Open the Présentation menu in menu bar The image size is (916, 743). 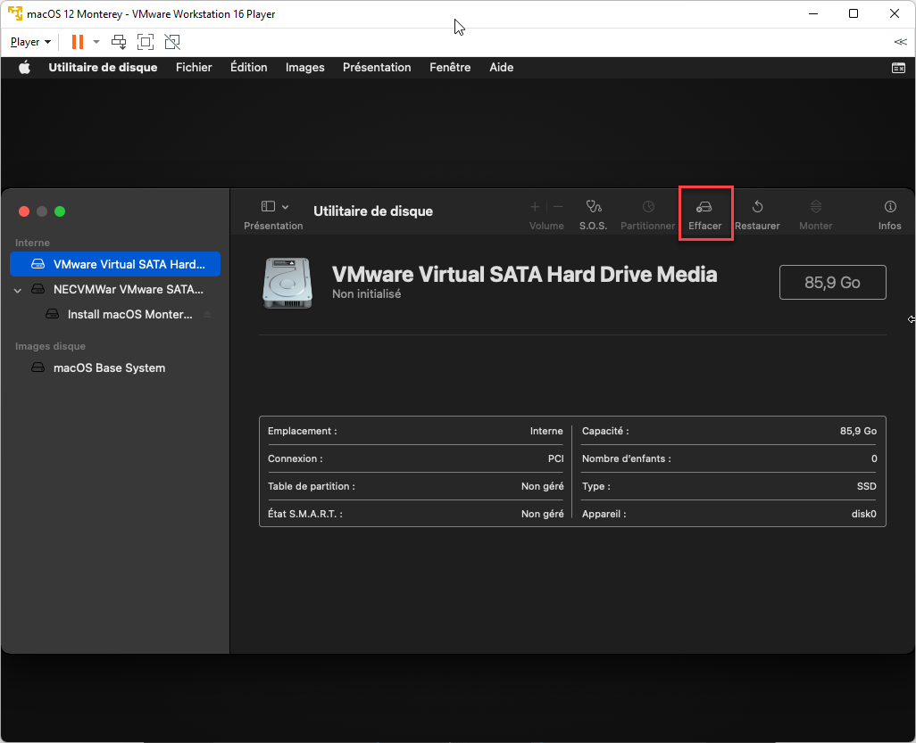pyautogui.click(x=377, y=68)
